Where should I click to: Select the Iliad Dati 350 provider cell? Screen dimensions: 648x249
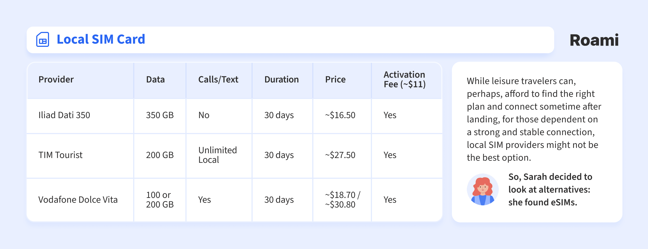click(x=64, y=115)
